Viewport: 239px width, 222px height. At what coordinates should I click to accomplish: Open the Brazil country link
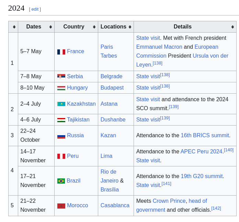tap(73, 180)
